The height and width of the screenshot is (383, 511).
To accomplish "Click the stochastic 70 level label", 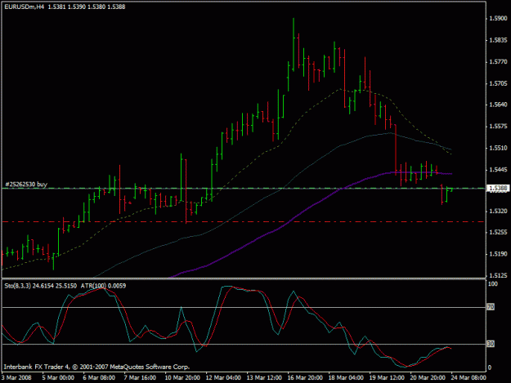I will point(491,306).
